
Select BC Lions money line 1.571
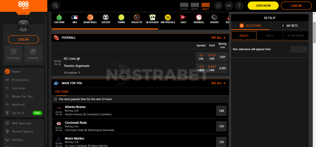coord(222,57)
